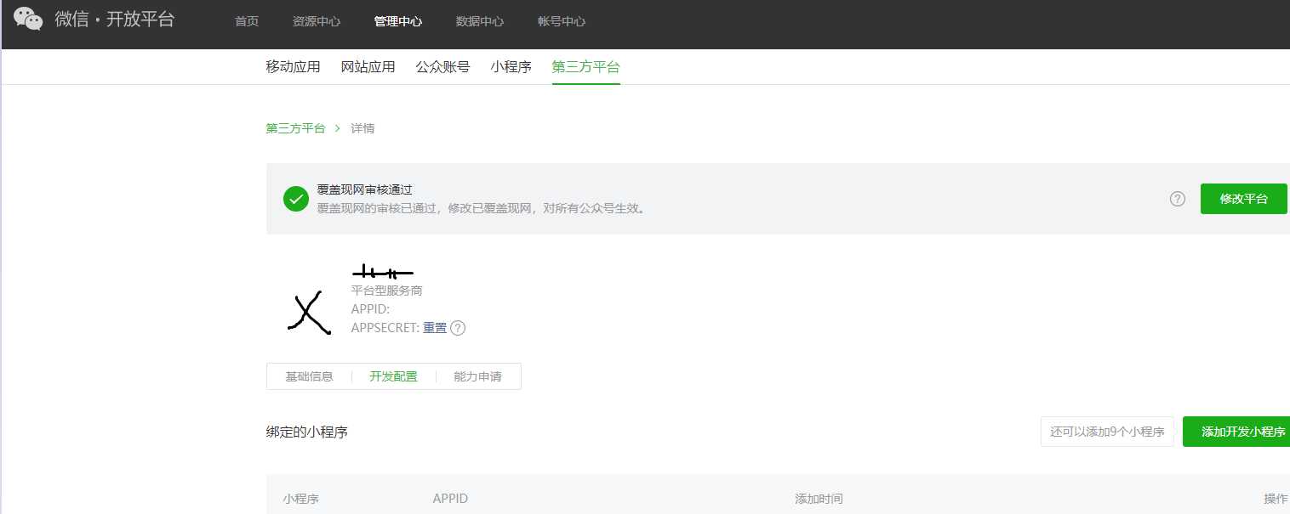Click the 覆盖现网审核通过 heading
The height and width of the screenshot is (514, 1290).
point(364,189)
